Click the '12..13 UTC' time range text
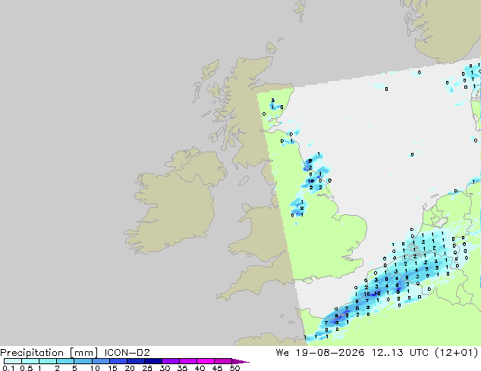The height and width of the screenshot is (371, 481). (x=398, y=352)
